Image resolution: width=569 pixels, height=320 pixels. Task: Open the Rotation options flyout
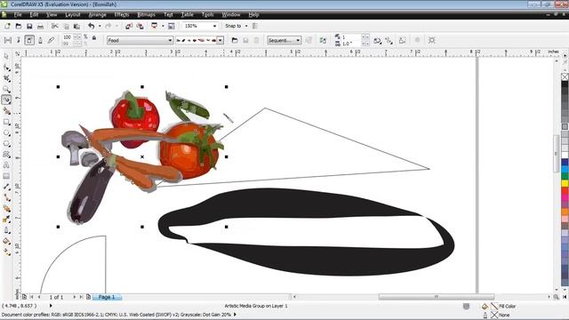tap(377, 40)
